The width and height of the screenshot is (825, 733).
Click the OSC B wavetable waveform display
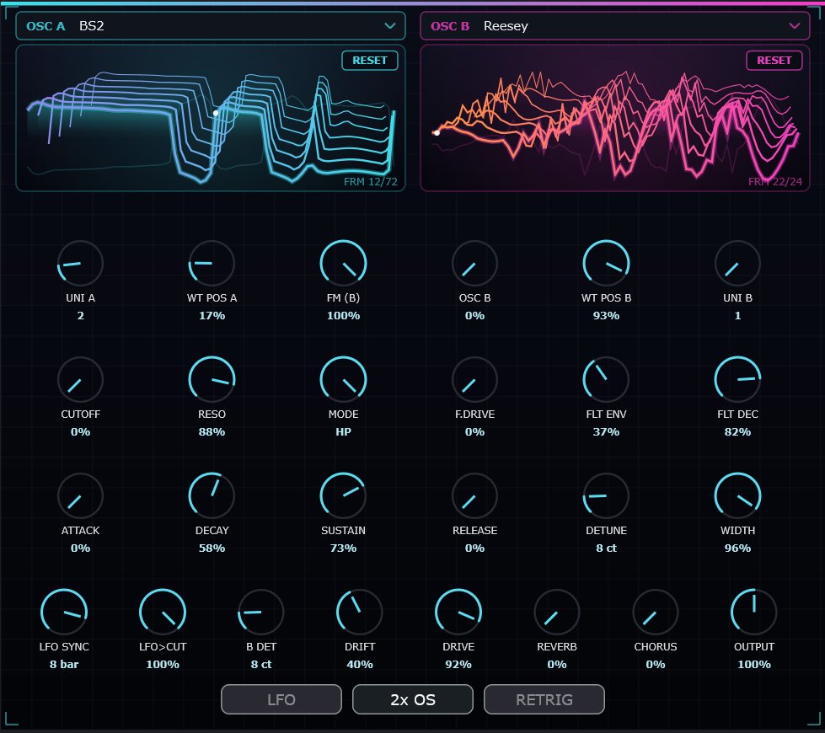coord(614,118)
